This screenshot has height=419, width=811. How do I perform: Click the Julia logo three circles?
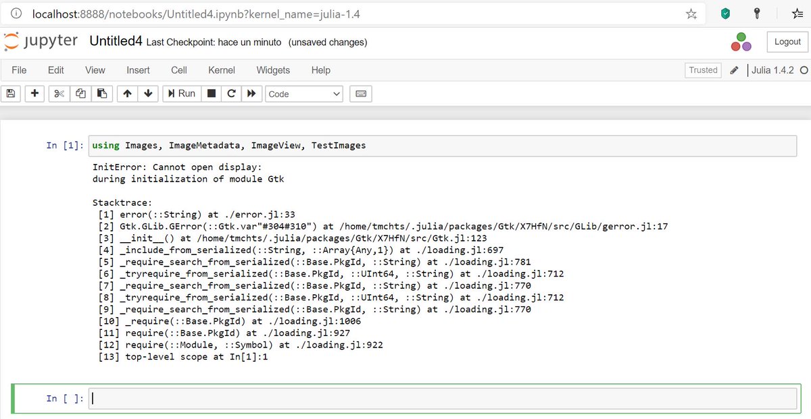pos(741,42)
